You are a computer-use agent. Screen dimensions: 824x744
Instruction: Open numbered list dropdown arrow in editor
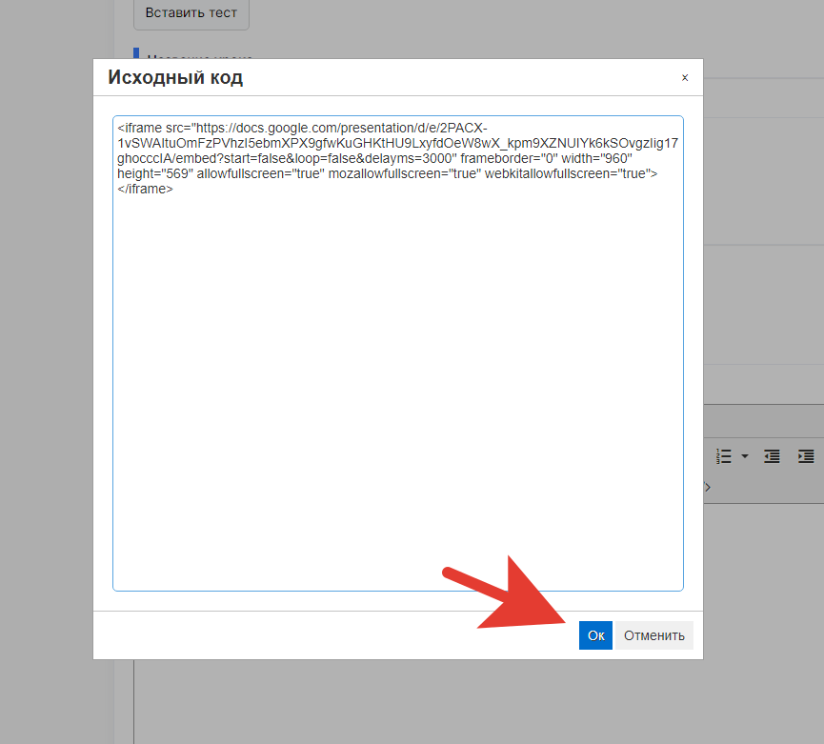[x=744, y=456]
